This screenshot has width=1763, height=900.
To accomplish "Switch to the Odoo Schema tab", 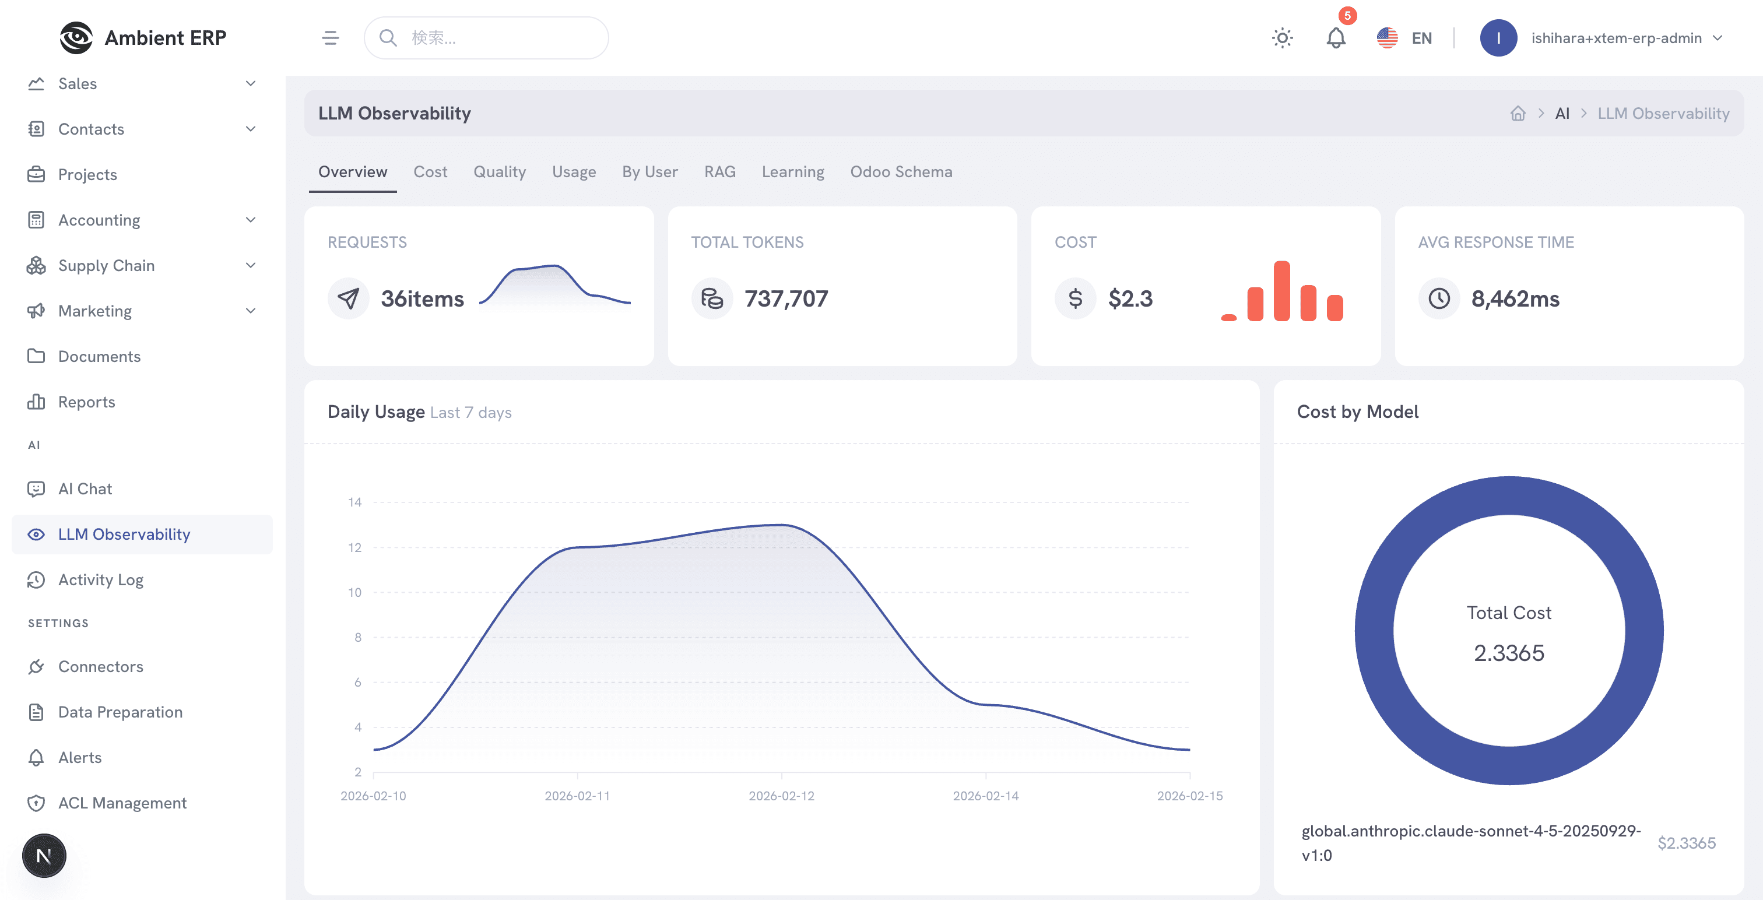I will [x=901, y=172].
